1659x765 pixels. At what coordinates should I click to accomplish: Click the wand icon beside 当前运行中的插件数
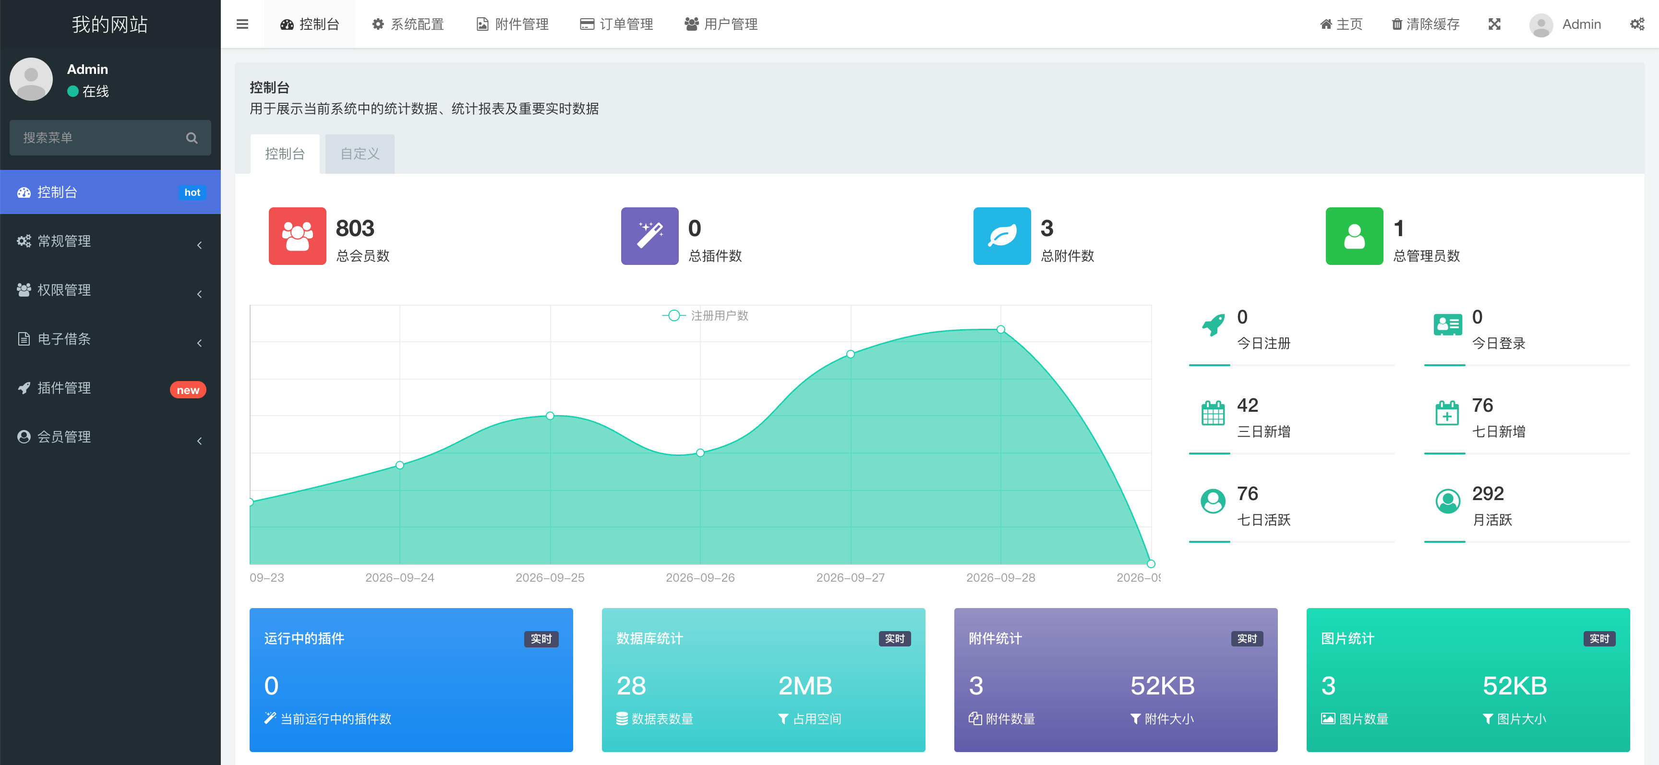pyautogui.click(x=270, y=718)
